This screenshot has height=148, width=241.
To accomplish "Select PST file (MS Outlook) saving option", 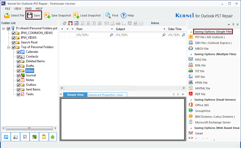I will pos(210,37).
